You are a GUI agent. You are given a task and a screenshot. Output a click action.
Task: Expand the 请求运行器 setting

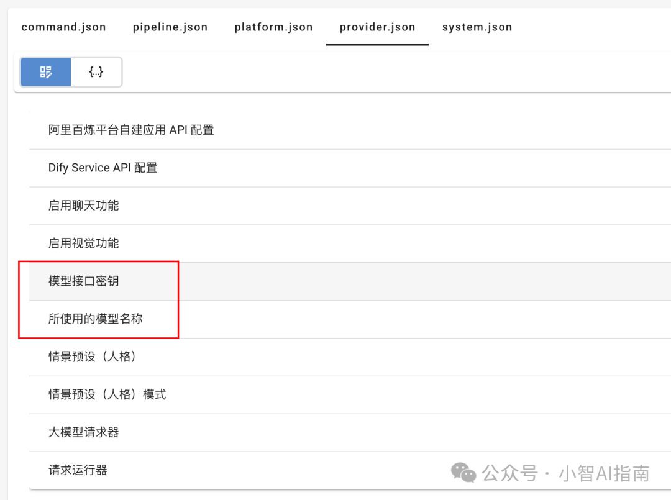tap(78, 470)
